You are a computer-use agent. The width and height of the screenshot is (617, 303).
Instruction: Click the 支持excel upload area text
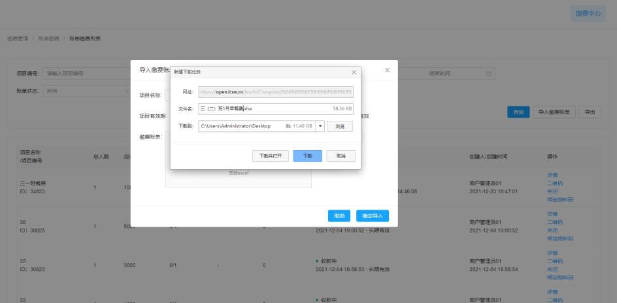239,173
